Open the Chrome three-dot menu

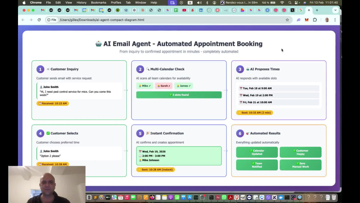(x=335, y=20)
